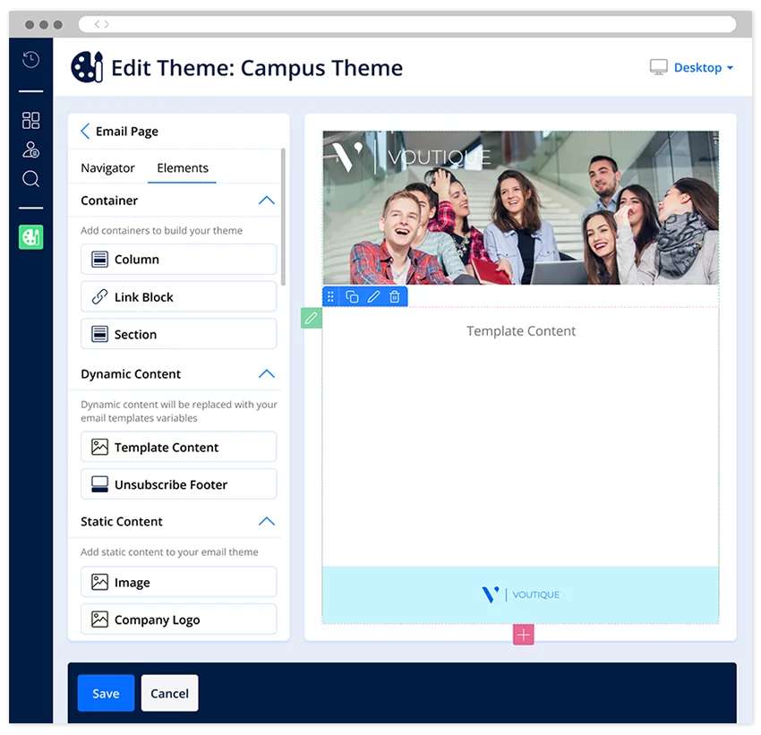Switch to the Navigator tab
Viewport: 761px width, 735px height.
tap(107, 168)
